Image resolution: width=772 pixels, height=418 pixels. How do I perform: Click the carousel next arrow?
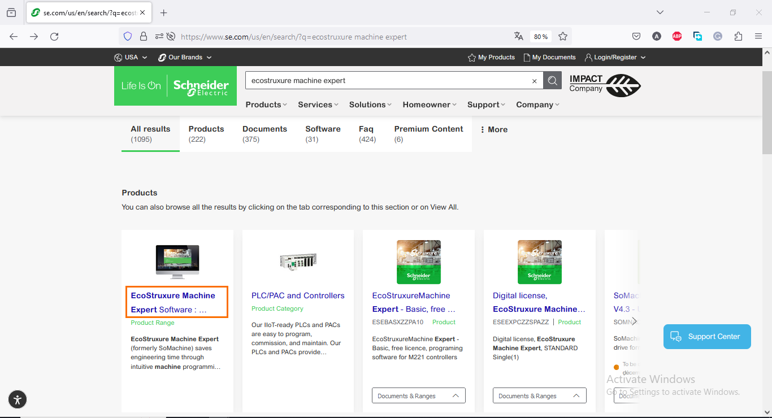634,321
